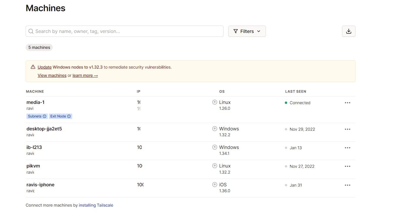Click the funnel icon in the Filters button
Viewport: 395px width, 219px height.
click(x=235, y=31)
